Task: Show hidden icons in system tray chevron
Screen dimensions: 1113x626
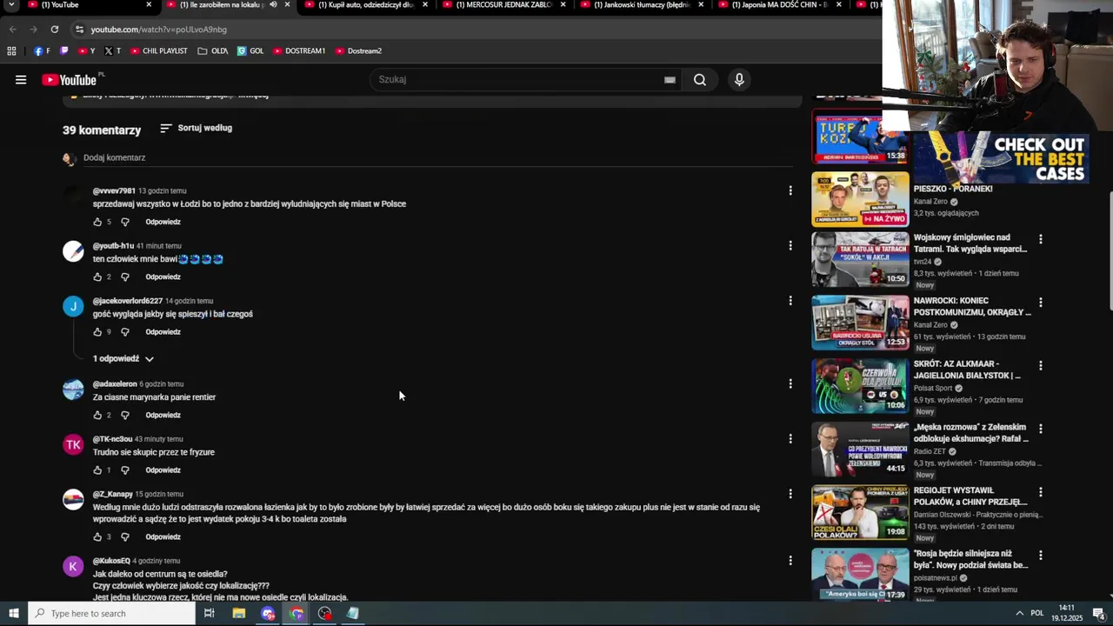Action: pos(1019,614)
